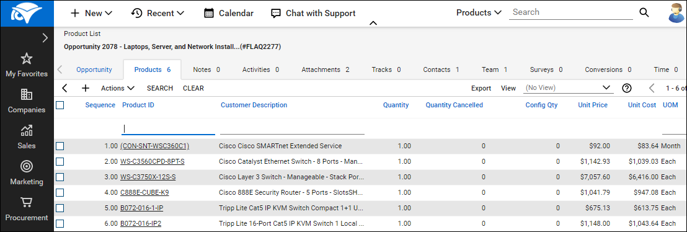The image size is (687, 232).
Task: Start Chat with Support
Action: click(x=313, y=13)
